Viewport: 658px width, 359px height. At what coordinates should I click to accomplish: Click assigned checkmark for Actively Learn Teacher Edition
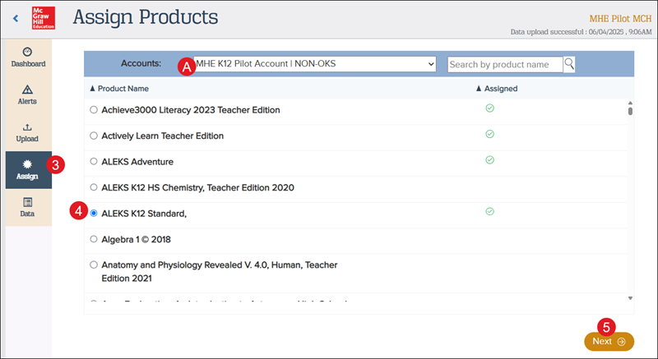[x=489, y=134]
